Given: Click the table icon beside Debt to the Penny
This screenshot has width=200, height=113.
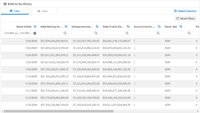Looking at the screenshot, I should click(x=5, y=4).
